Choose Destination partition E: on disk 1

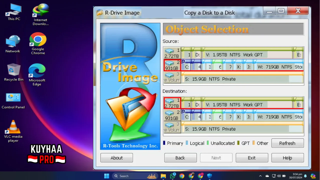[298, 103]
